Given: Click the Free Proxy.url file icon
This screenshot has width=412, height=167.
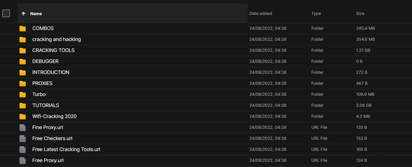Looking at the screenshot, I should 23,161.
